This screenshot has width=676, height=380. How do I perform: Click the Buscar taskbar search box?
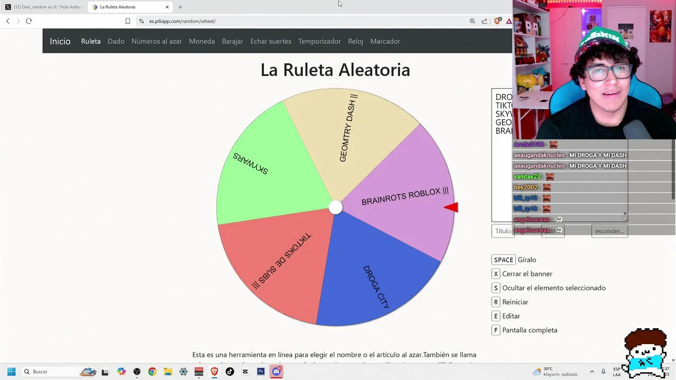click(60, 372)
